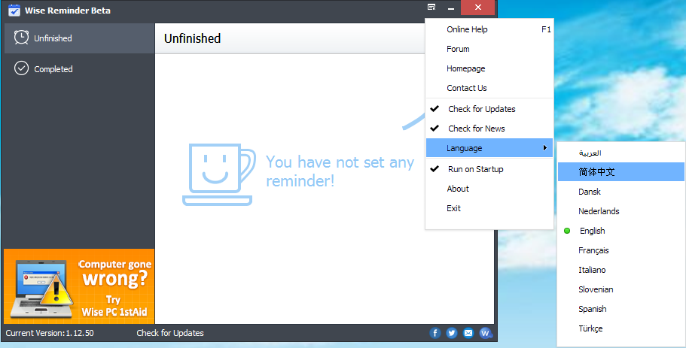The height and width of the screenshot is (348, 686).
Task: Select Slovenian language
Action: point(620,289)
